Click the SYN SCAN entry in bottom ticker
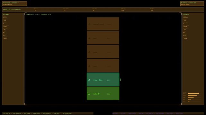The width and height of the screenshot is (206, 115). (x=6, y=113)
